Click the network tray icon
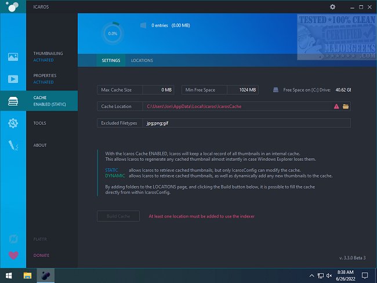Image resolution: width=377 pixels, height=283 pixels. [321, 275]
